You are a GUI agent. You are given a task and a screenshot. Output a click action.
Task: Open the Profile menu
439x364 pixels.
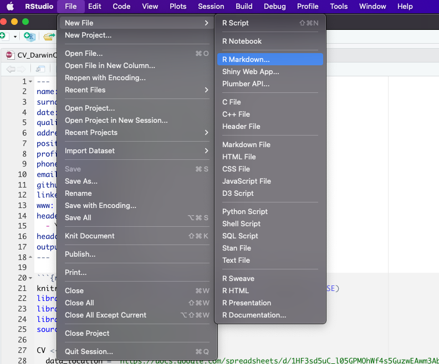[308, 6]
